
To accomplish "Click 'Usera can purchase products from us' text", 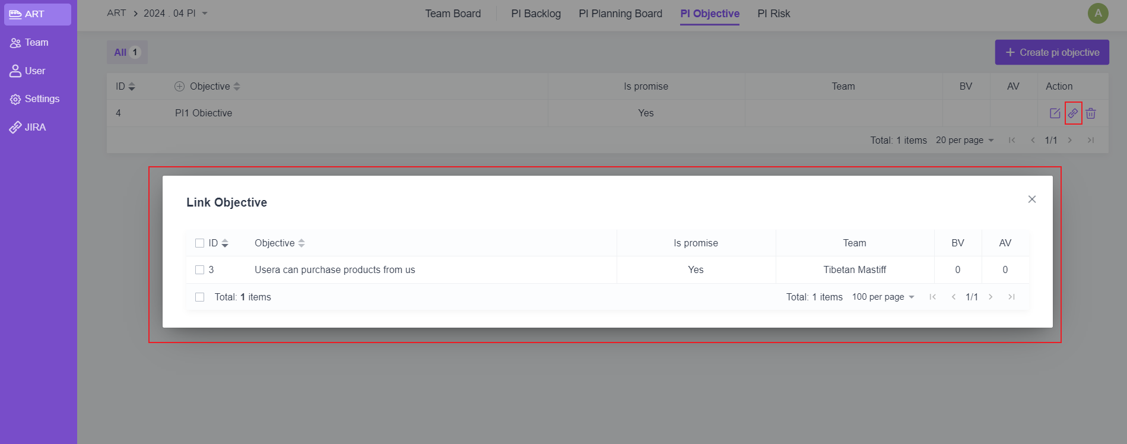I will [335, 269].
